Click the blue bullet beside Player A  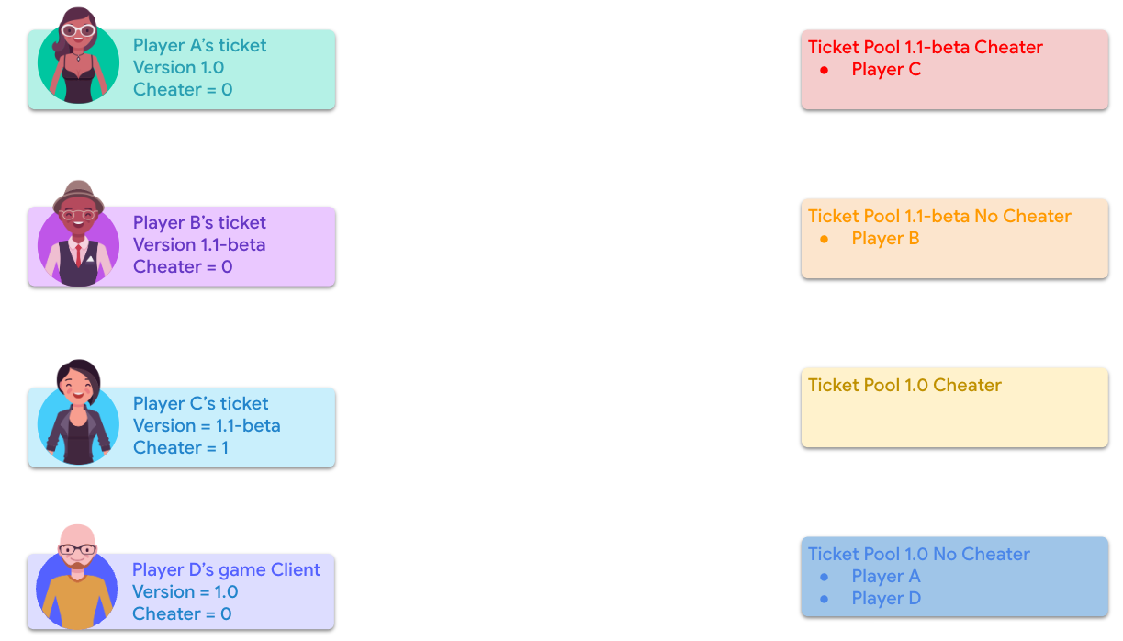point(824,577)
